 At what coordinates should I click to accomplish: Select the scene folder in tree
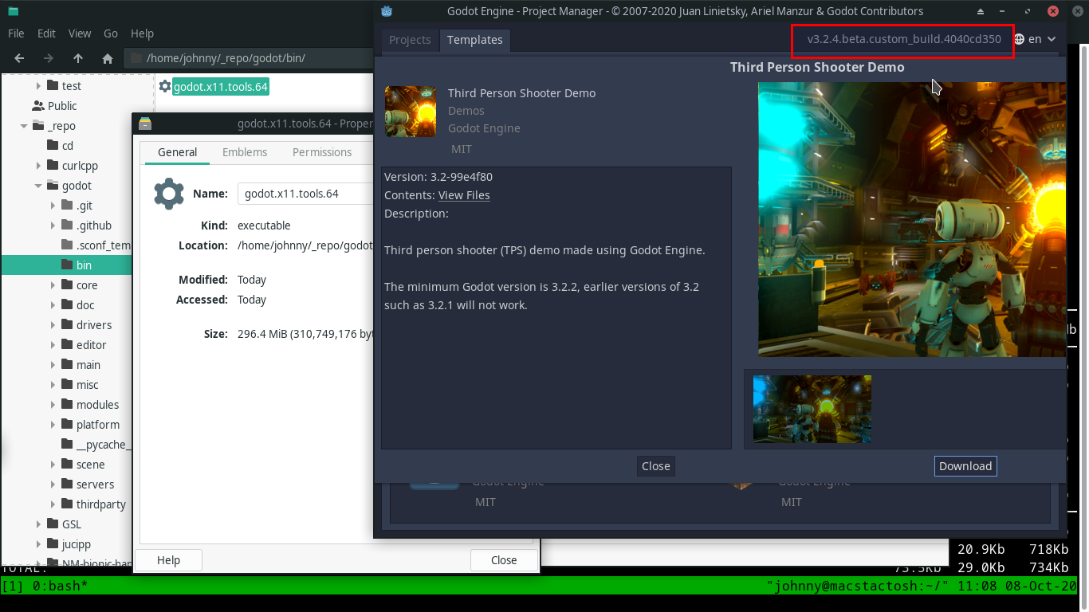(91, 465)
